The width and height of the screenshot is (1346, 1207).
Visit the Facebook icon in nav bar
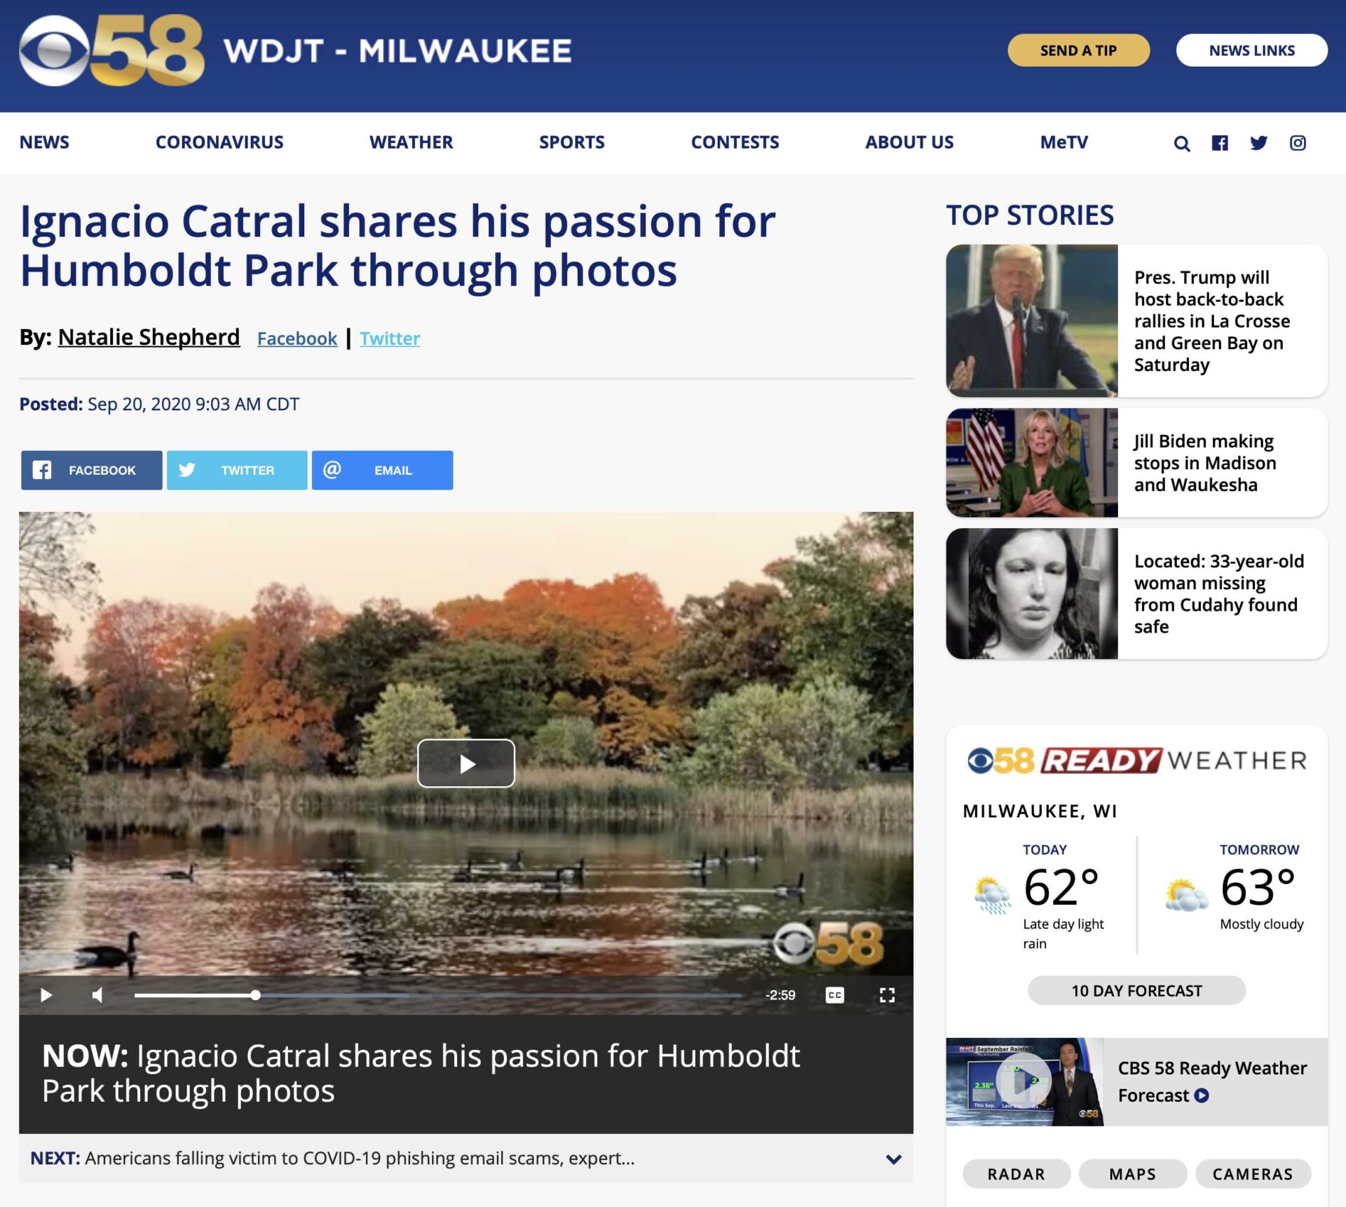point(1220,143)
